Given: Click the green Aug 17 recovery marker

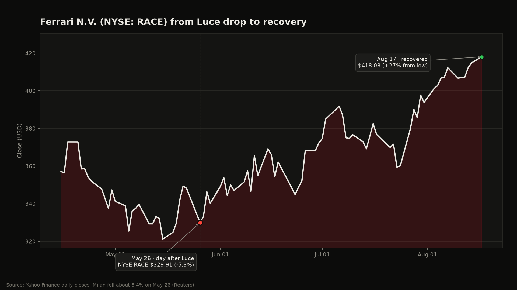Looking at the screenshot, I should click(482, 57).
